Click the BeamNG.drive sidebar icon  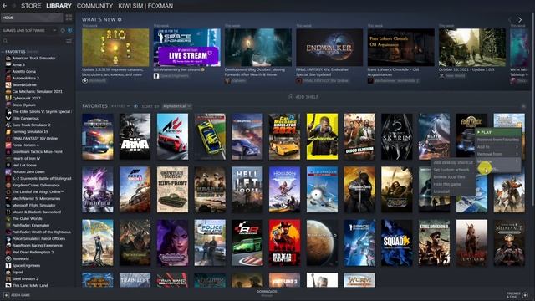click(8, 84)
